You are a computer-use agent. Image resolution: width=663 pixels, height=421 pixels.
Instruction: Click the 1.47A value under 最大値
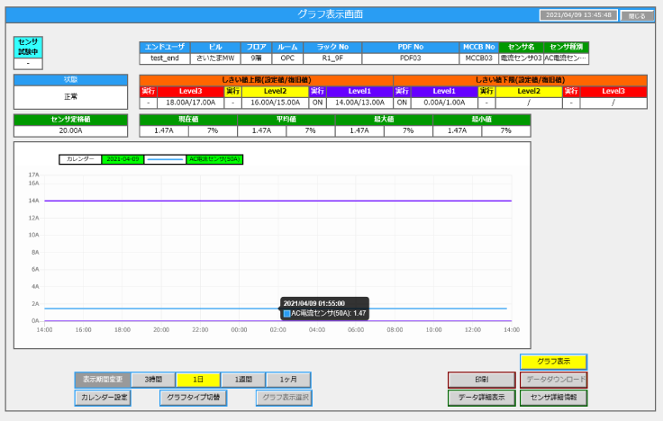tap(359, 131)
